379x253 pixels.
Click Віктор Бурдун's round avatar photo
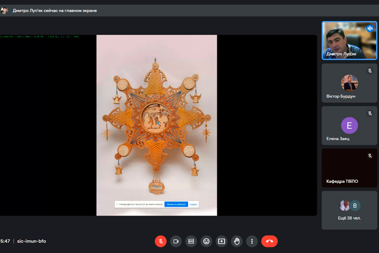coord(349,83)
